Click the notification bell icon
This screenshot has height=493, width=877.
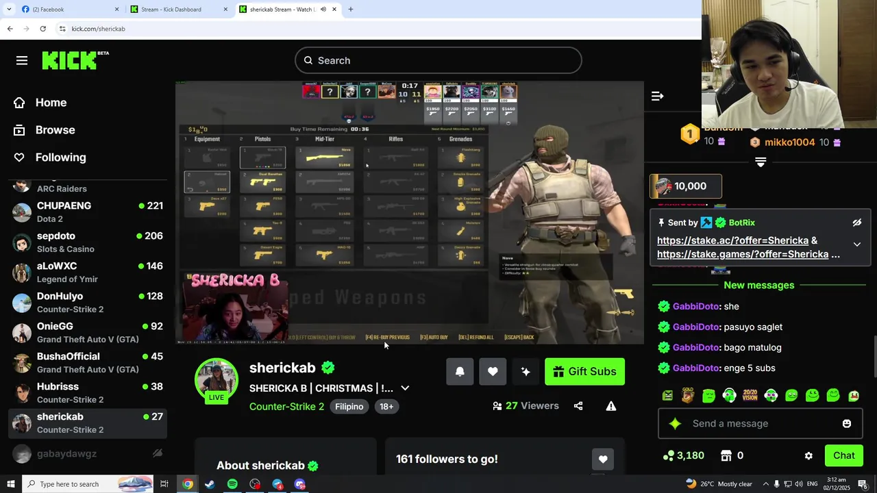460,371
